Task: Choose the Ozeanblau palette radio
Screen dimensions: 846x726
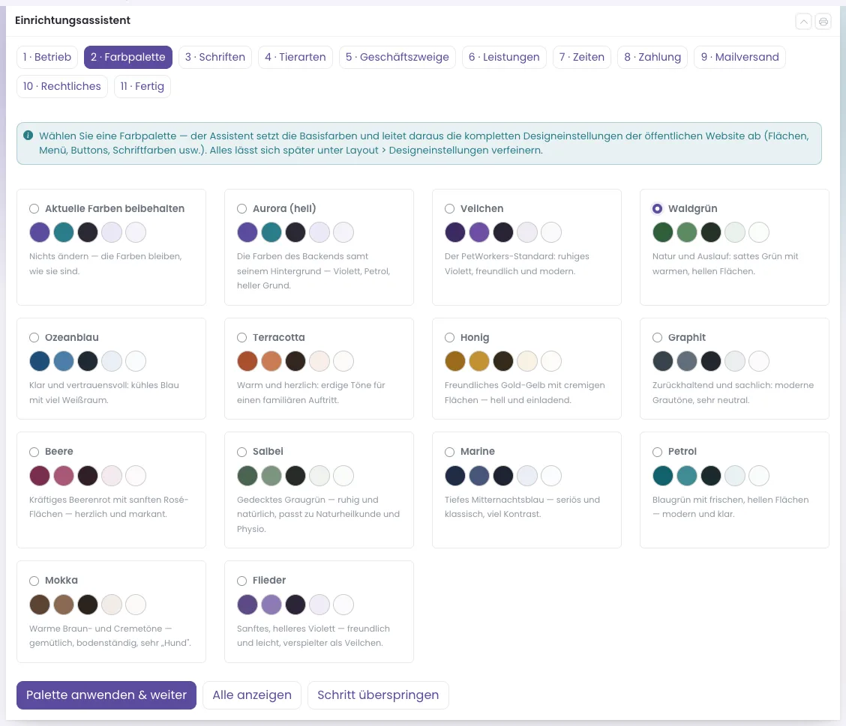Action: [x=34, y=337]
